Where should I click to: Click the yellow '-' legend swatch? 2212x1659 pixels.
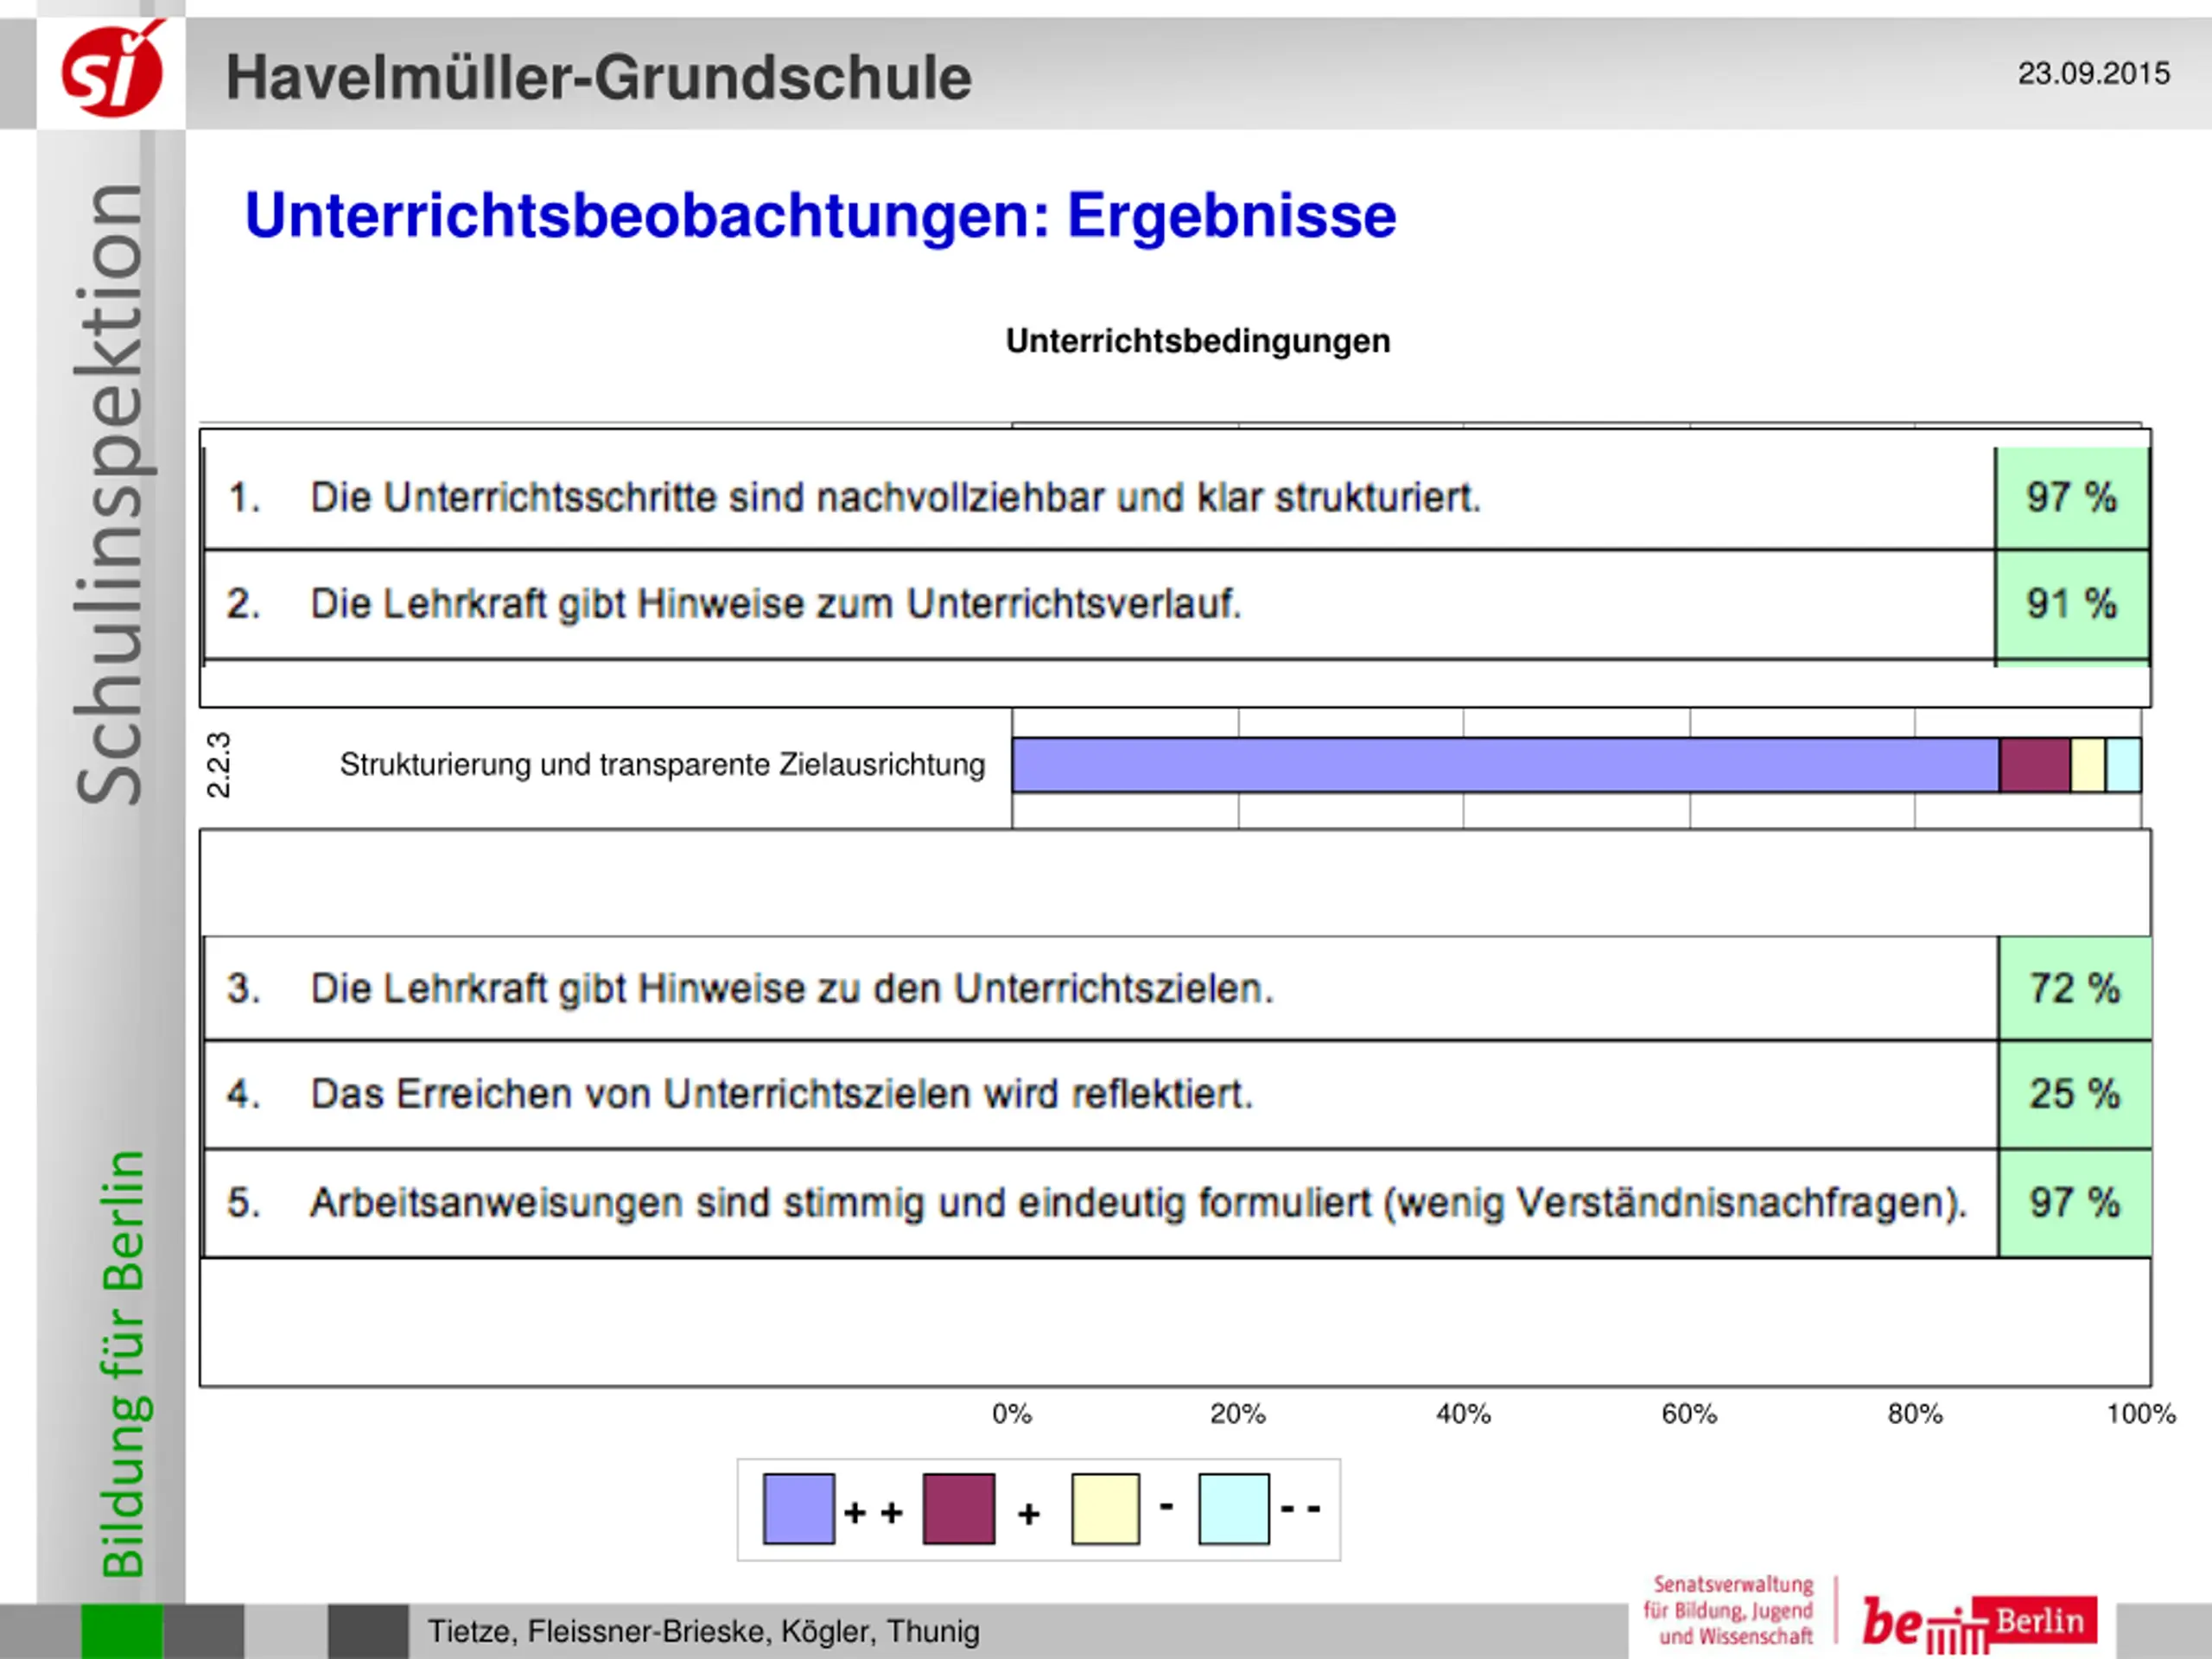(1105, 1508)
